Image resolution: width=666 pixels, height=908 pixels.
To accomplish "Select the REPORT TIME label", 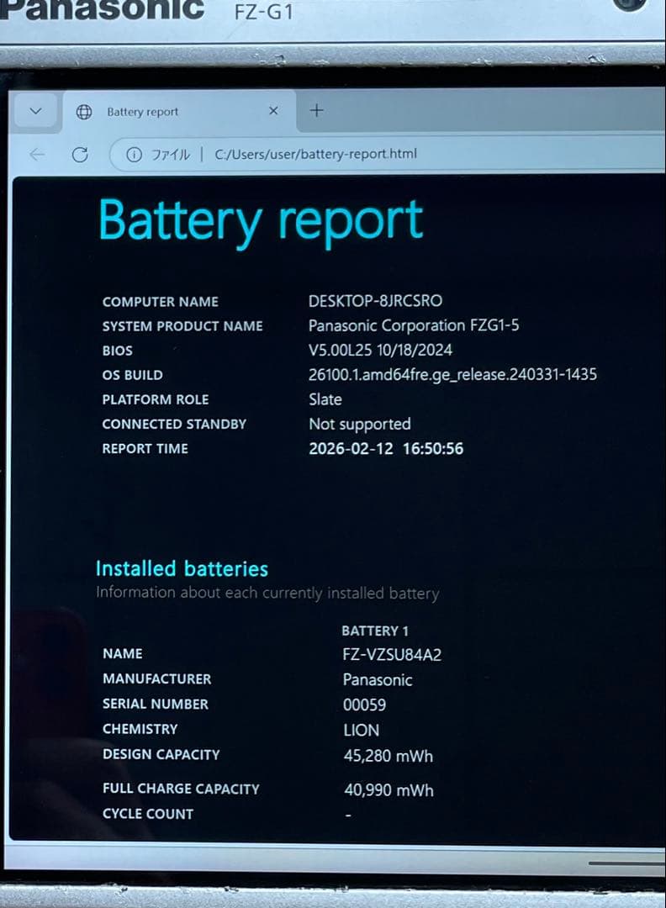I will point(145,449).
